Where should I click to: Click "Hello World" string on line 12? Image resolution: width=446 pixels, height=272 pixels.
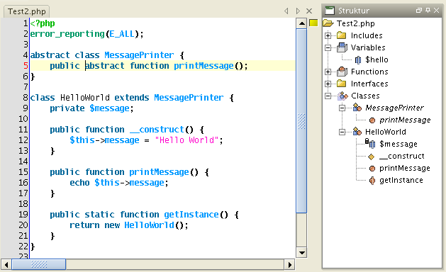pyautogui.click(x=186, y=140)
